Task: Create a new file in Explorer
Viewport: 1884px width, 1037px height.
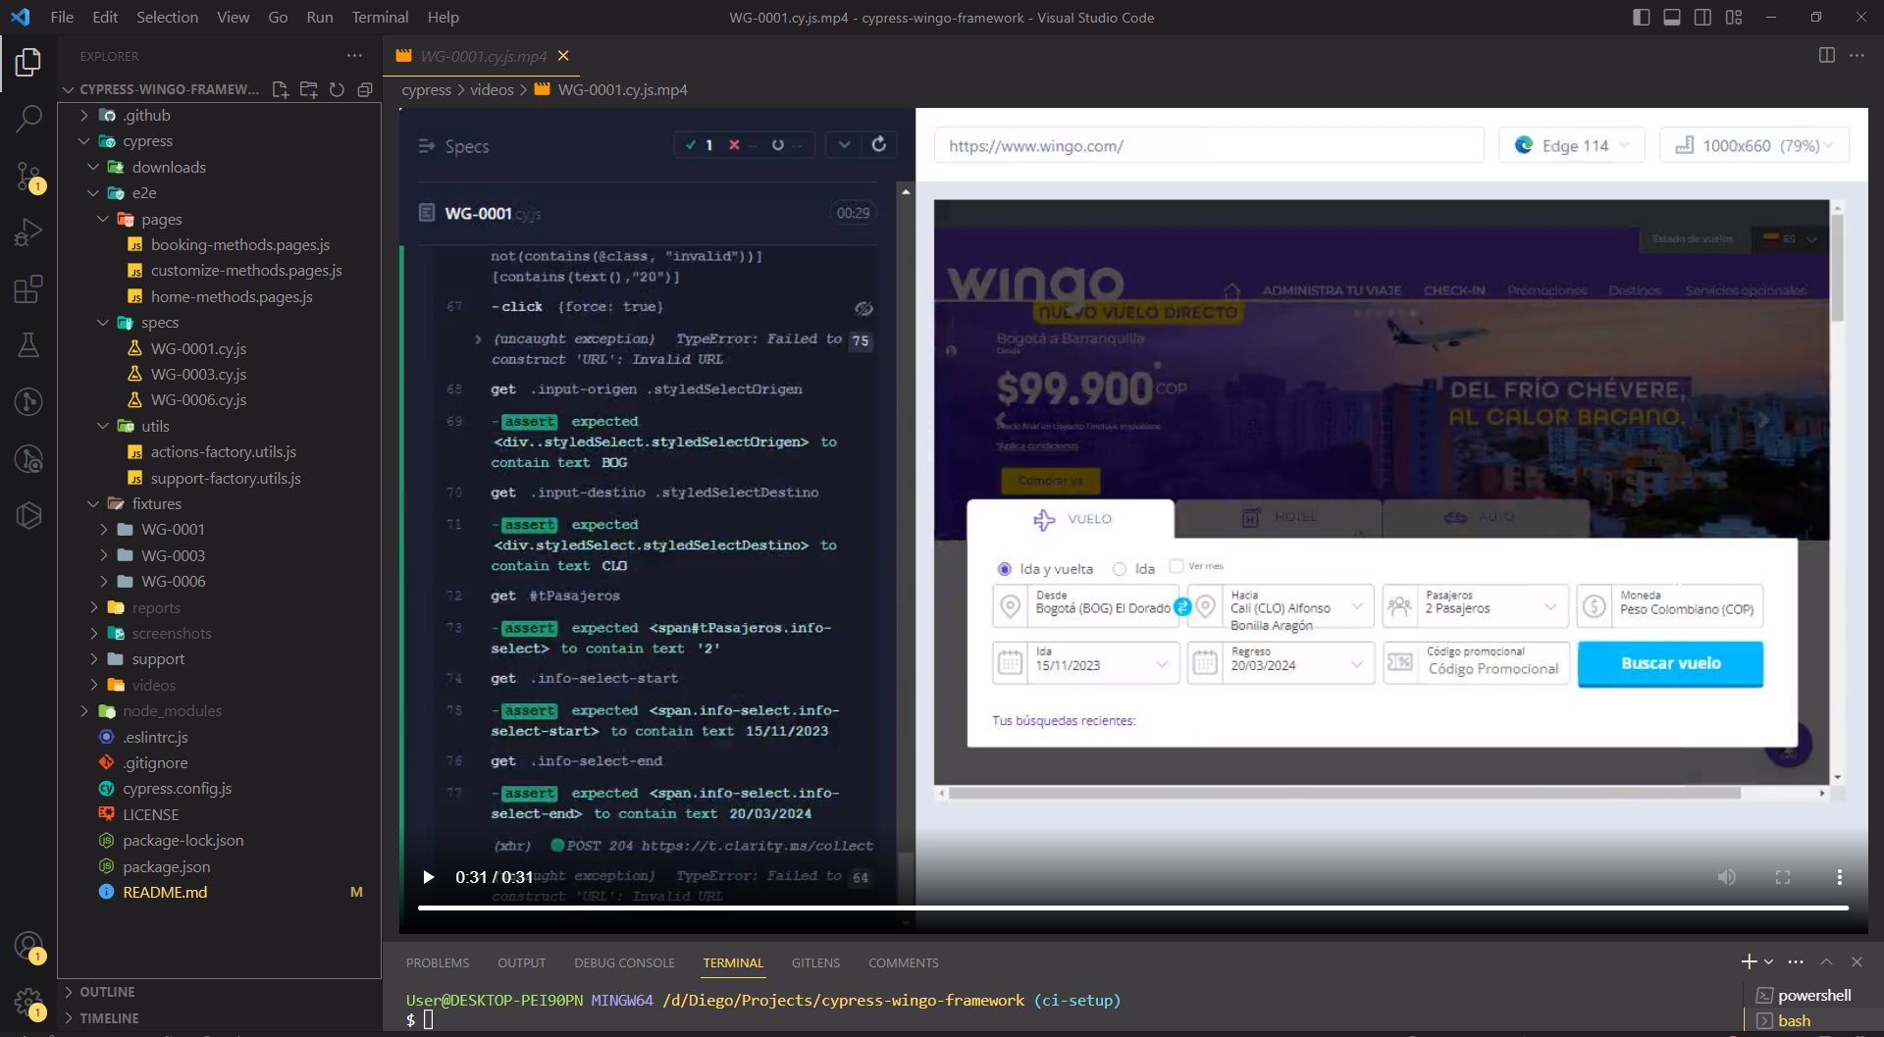Action: pos(280,89)
